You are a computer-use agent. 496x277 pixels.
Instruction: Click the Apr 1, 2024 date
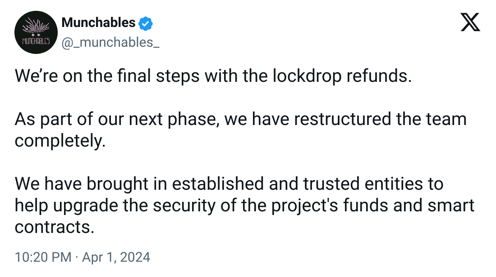point(116,257)
